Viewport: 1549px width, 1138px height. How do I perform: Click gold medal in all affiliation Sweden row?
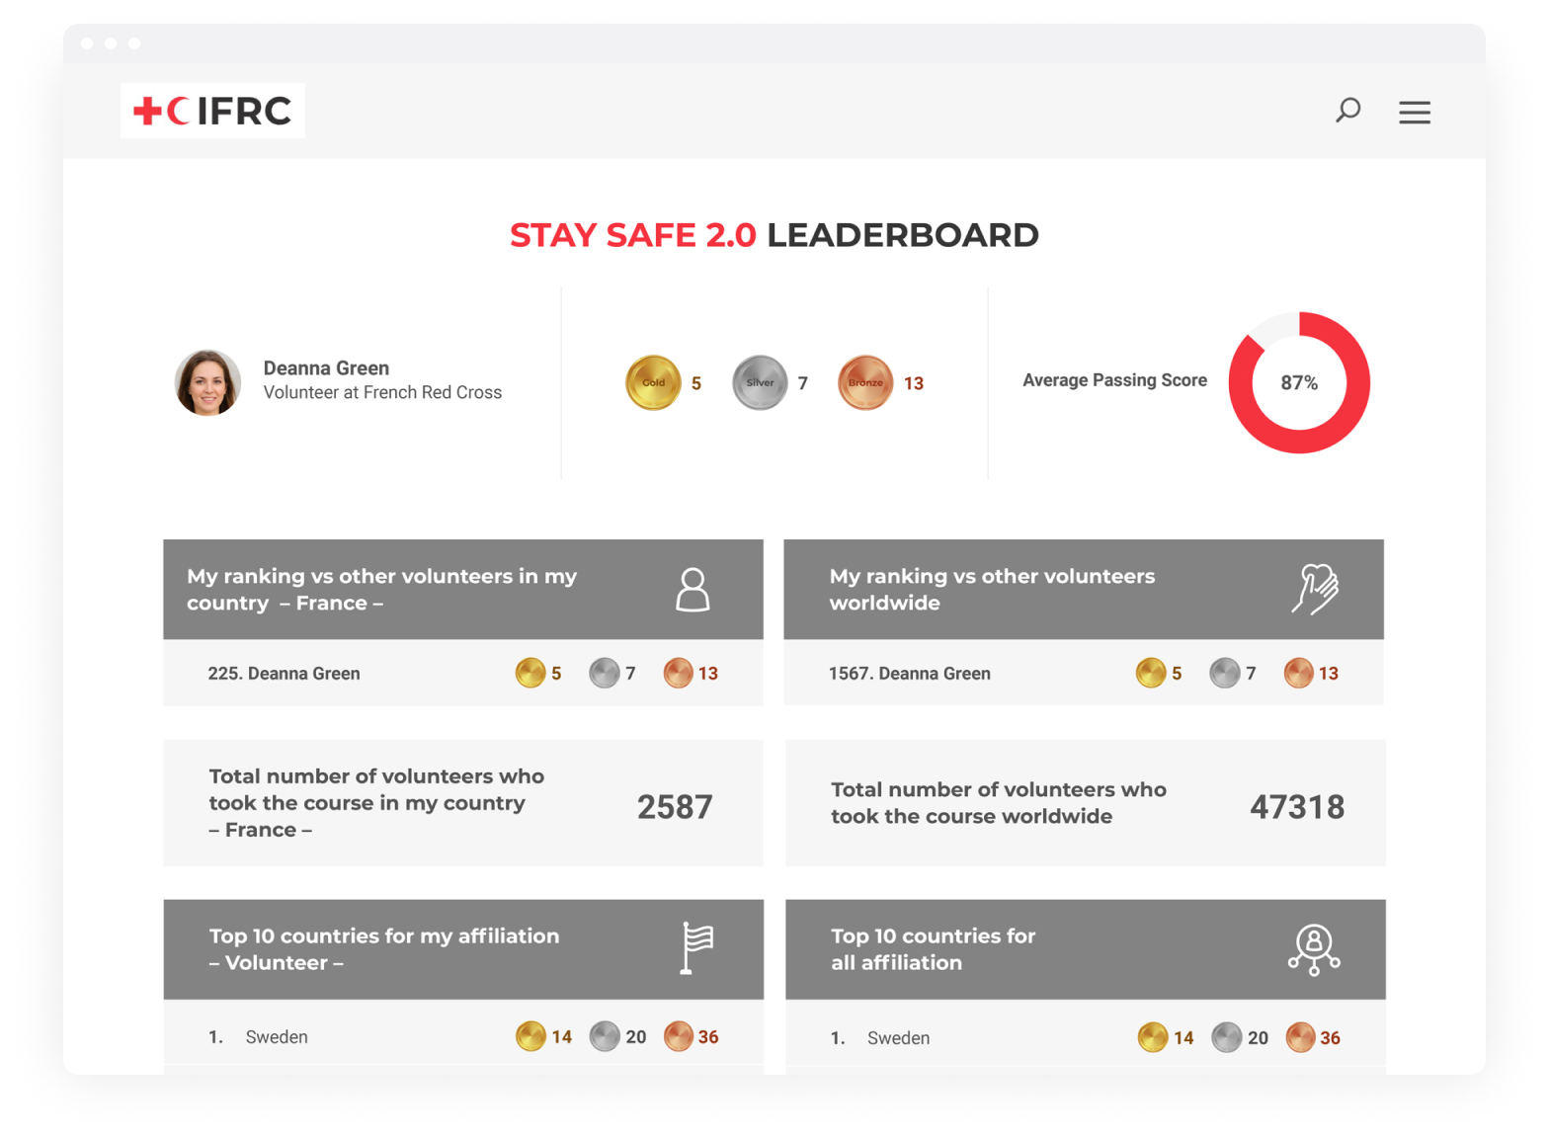coord(1153,1037)
